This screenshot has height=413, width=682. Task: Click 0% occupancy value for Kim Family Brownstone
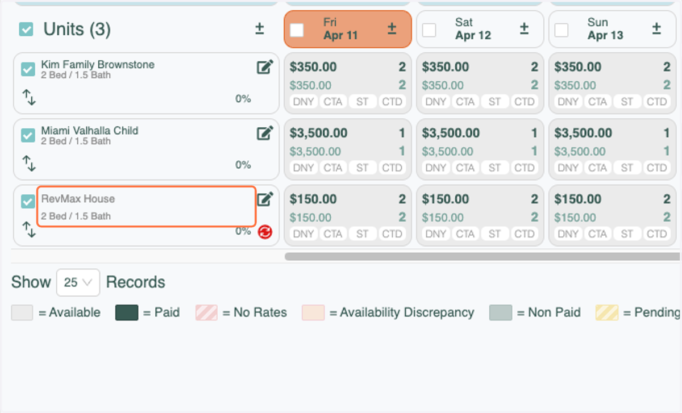point(243,99)
